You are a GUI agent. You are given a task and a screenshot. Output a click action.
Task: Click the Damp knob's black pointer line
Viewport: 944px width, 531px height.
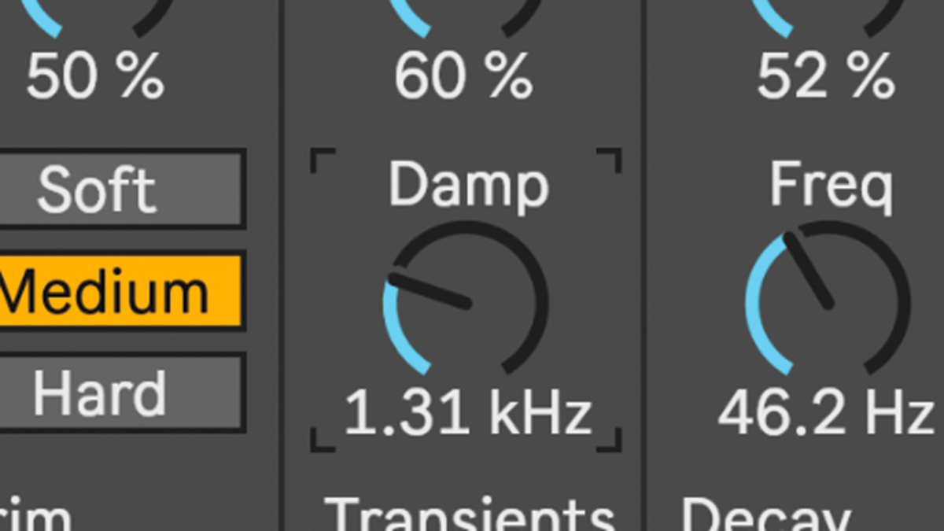[x=430, y=291]
